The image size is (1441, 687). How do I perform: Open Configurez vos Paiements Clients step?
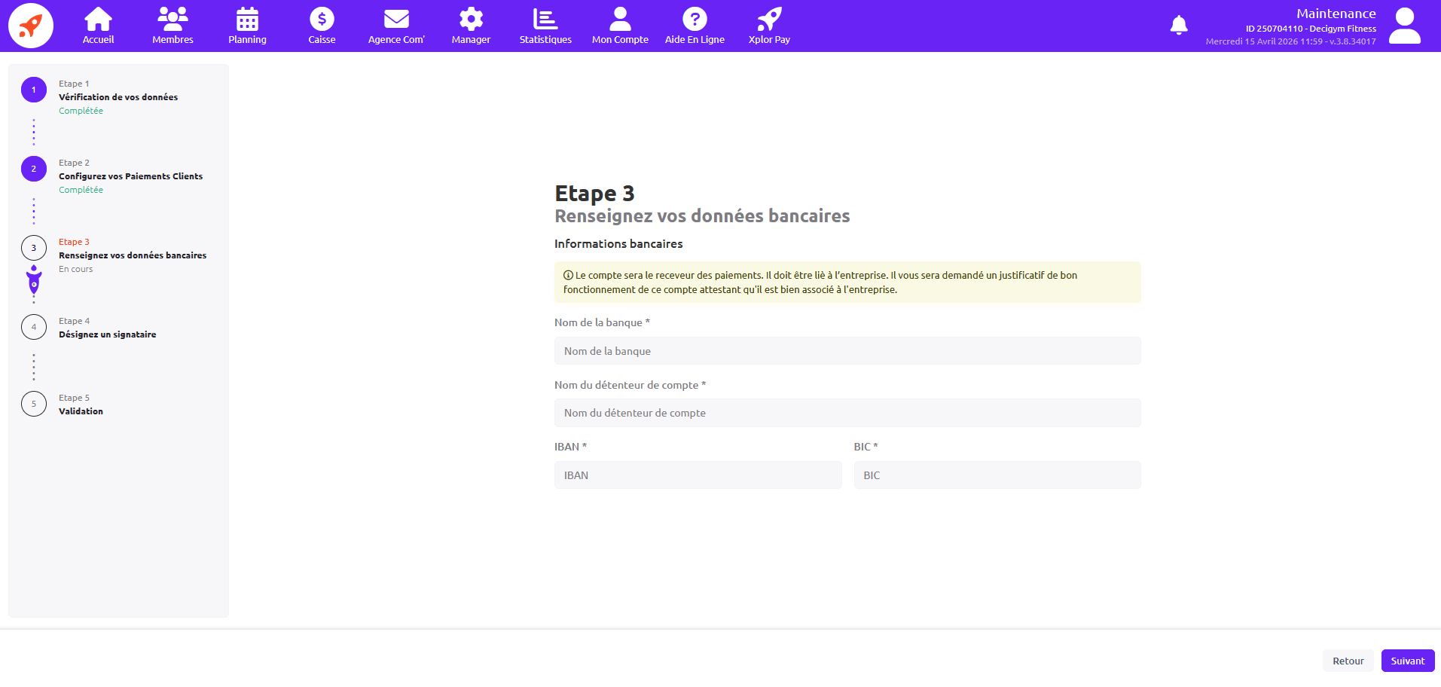click(130, 176)
